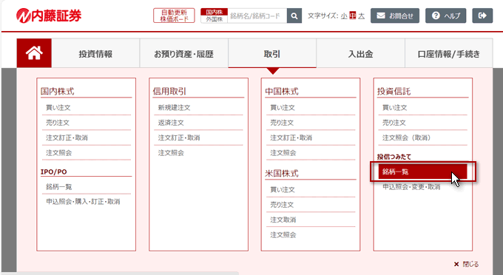Open the 投資情報 menu tab

(x=95, y=53)
